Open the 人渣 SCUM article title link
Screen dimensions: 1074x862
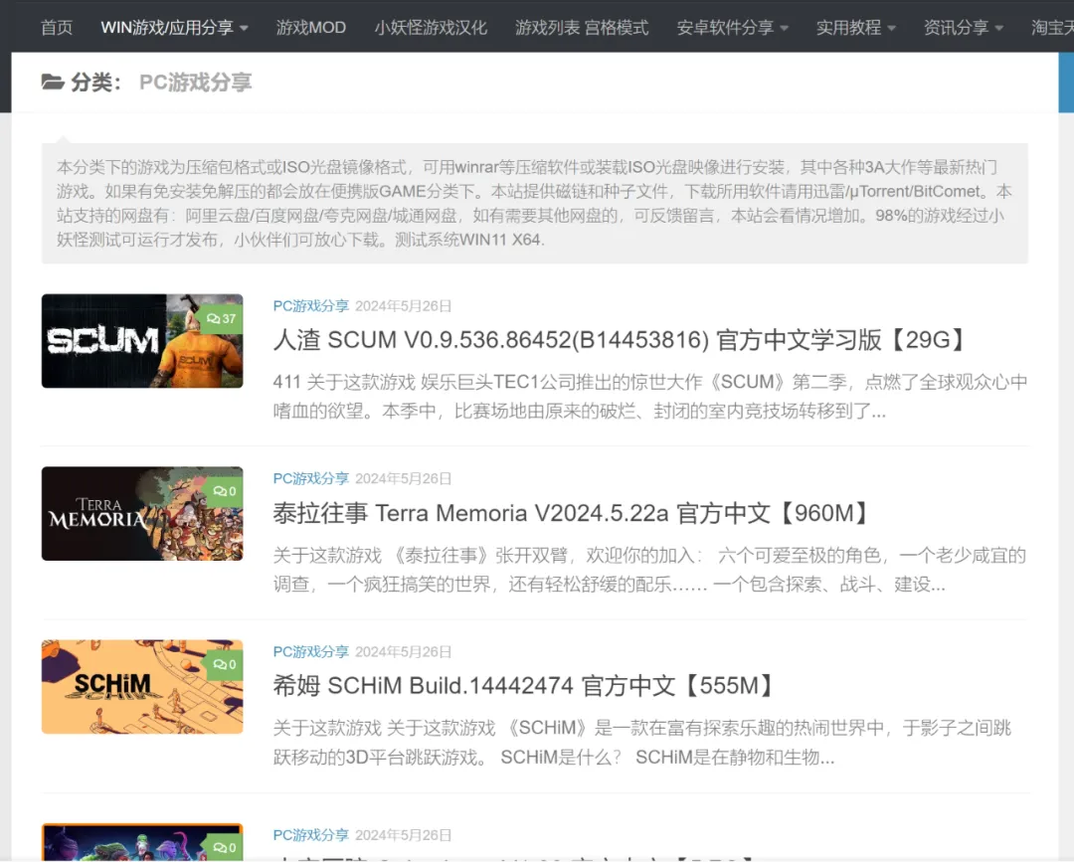[620, 340]
